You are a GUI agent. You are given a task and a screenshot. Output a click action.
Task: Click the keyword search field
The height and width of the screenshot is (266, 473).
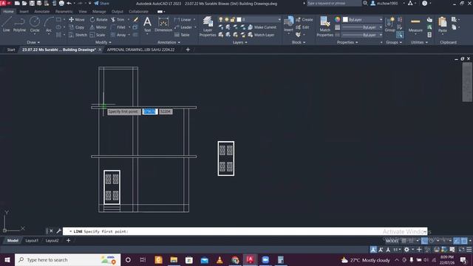(334, 3)
